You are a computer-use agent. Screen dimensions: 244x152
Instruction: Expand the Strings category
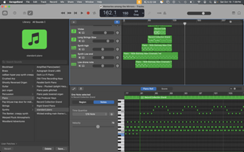32,106
